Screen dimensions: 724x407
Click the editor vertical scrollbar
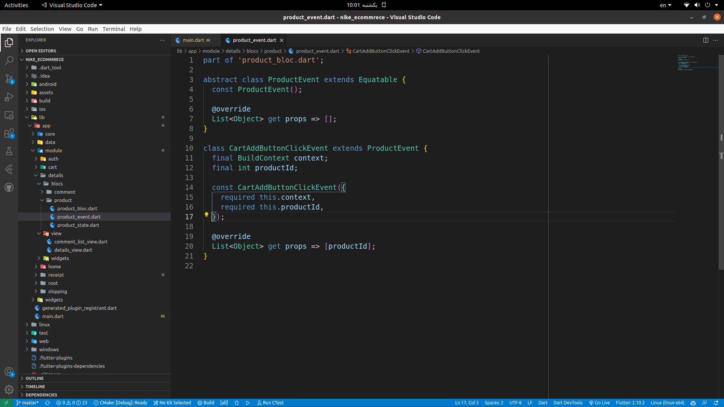(x=721, y=162)
